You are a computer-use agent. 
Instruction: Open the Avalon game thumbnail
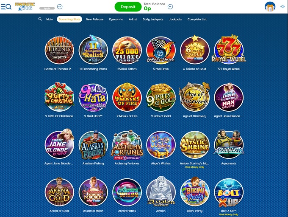pos(161,192)
